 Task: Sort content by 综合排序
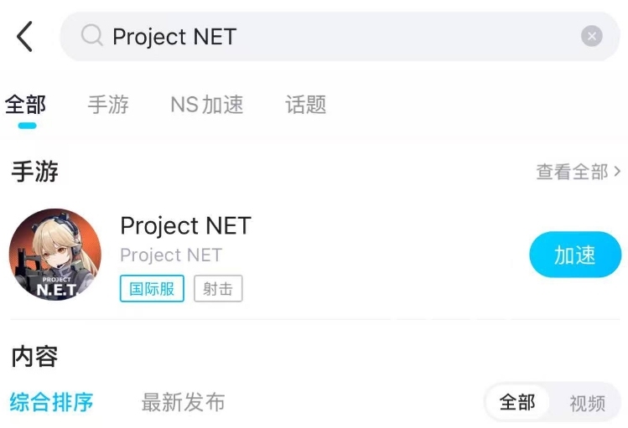point(52,402)
